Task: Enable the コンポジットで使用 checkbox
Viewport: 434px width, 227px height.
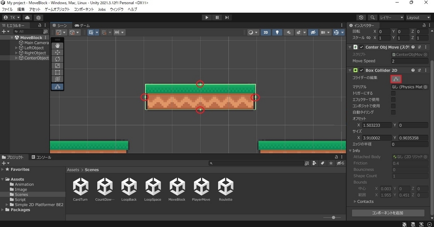Action: pos(393,106)
